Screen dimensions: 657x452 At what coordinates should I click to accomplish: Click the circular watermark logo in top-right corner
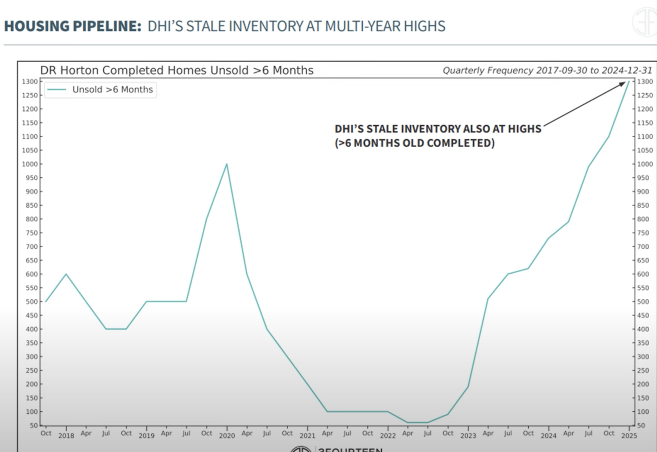coord(645,22)
